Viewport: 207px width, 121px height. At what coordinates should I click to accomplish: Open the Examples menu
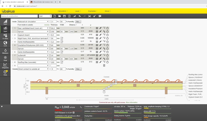pyautogui.click(x=93, y=11)
